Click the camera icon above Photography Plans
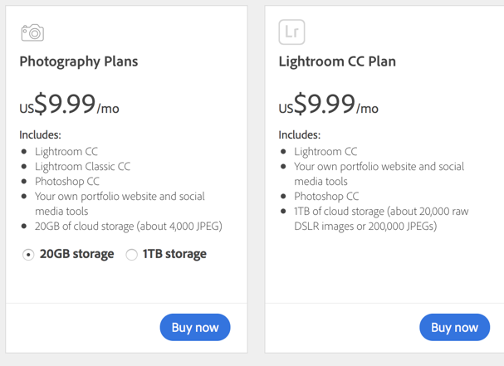This screenshot has height=366, width=504. coord(32,32)
